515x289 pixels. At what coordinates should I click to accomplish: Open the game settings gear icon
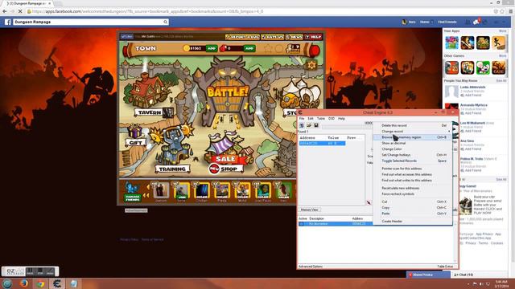pyautogui.click(x=311, y=65)
